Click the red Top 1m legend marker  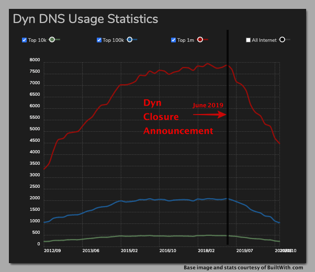coord(200,40)
